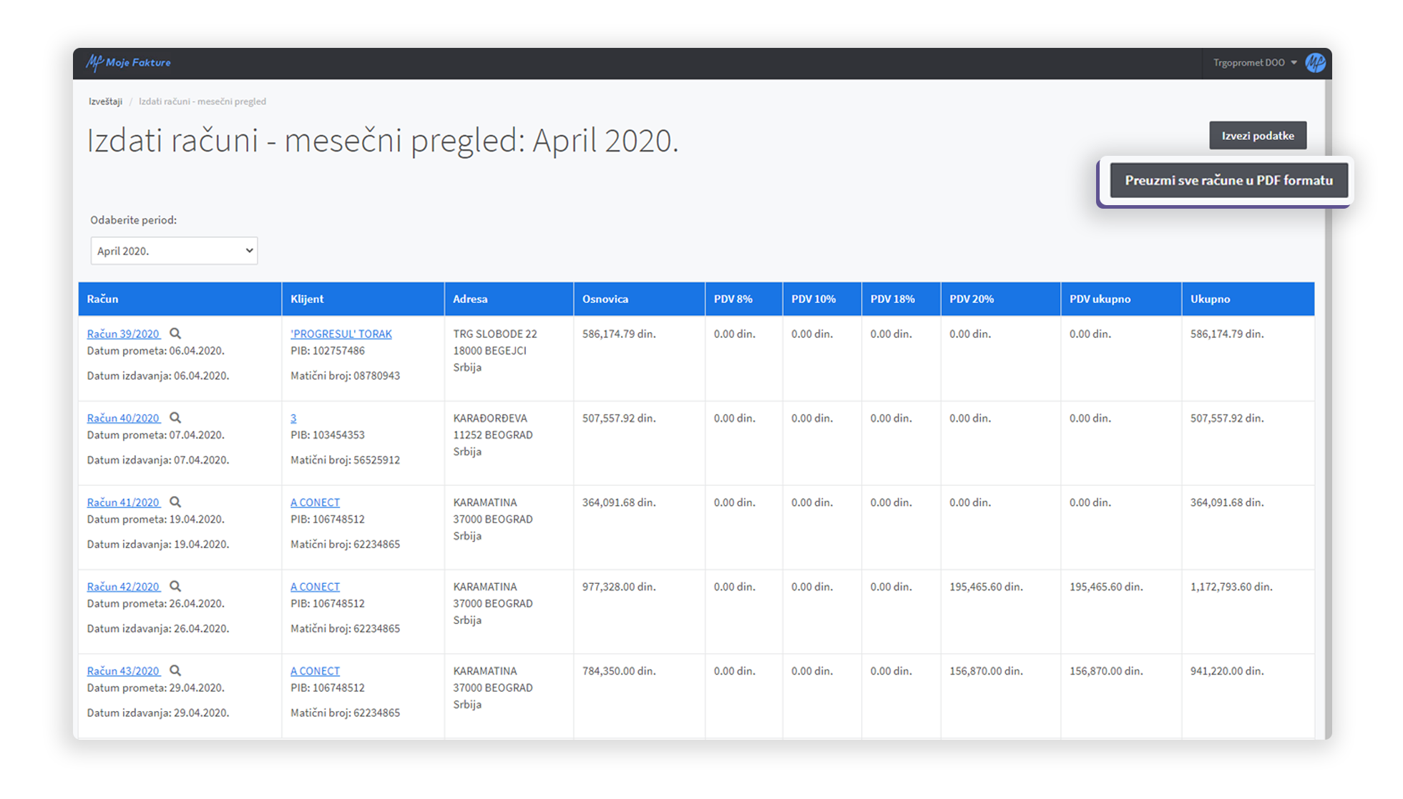The image size is (1403, 799).
Task: Click magnifier icon beside Račun 42/2020
Action: 175,587
